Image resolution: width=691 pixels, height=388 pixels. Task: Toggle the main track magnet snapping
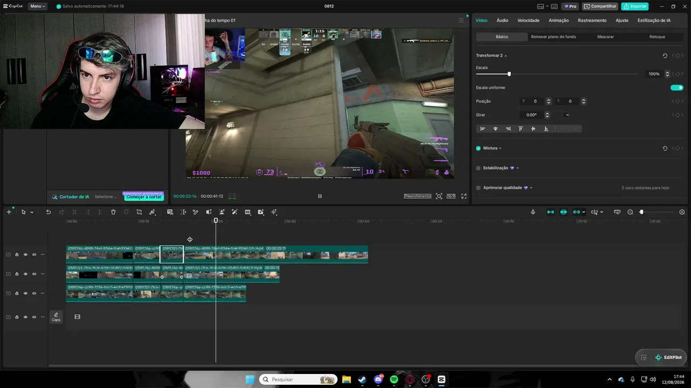coord(551,212)
